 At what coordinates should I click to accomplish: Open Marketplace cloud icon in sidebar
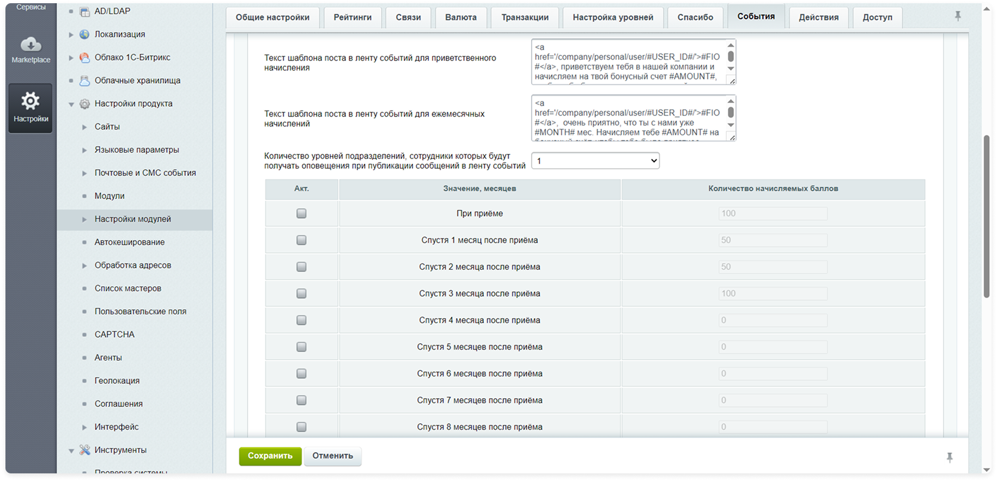[31, 44]
